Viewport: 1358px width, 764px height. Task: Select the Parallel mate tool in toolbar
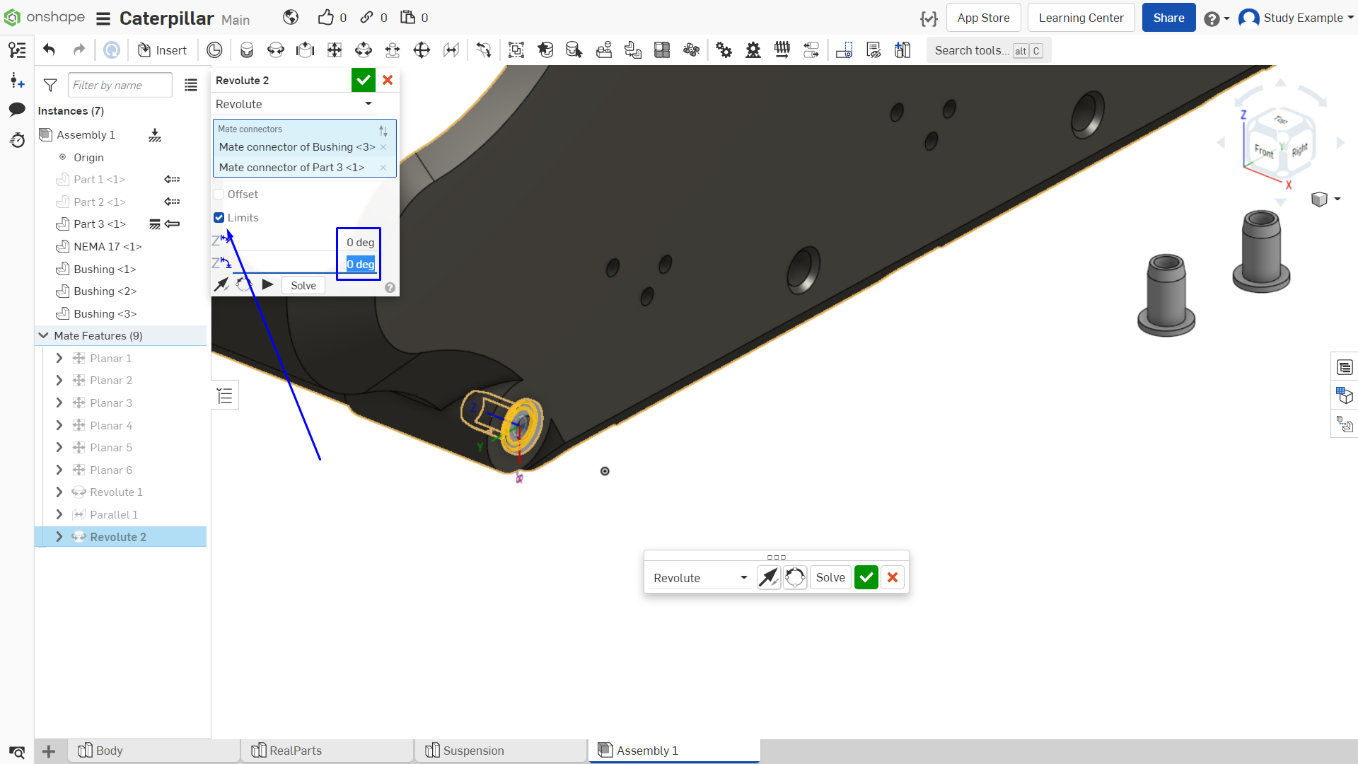[451, 50]
